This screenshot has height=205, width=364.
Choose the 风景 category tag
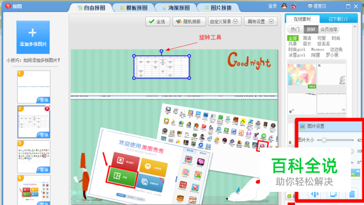(x=292, y=44)
